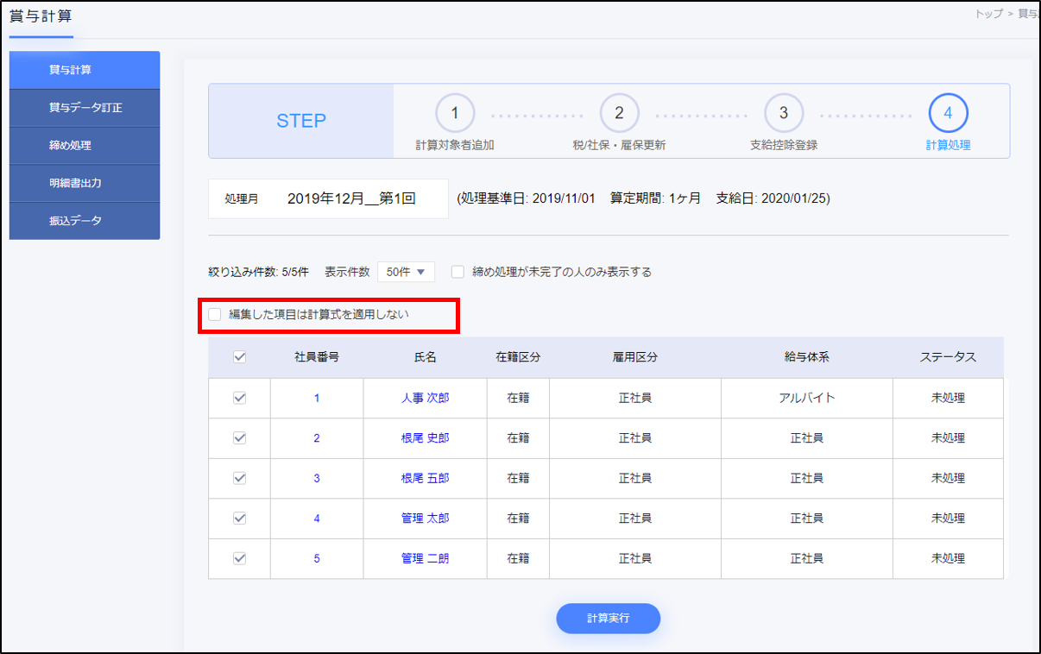Select 賞与データ訂正 in sidebar
This screenshot has width=1041, height=654.
[x=85, y=108]
